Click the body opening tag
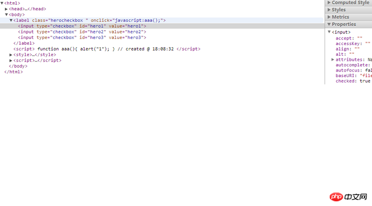 (17, 15)
